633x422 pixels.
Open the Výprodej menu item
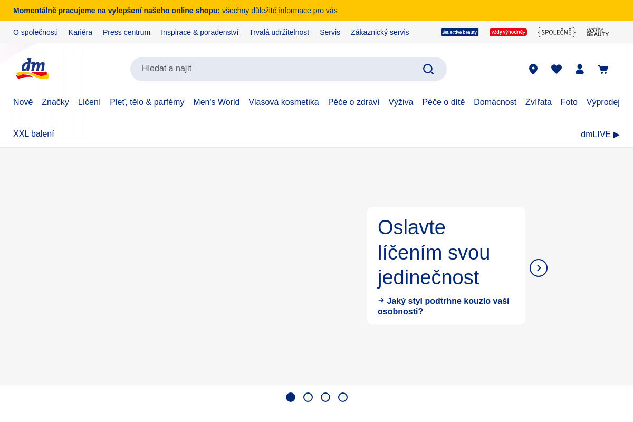coord(603,102)
